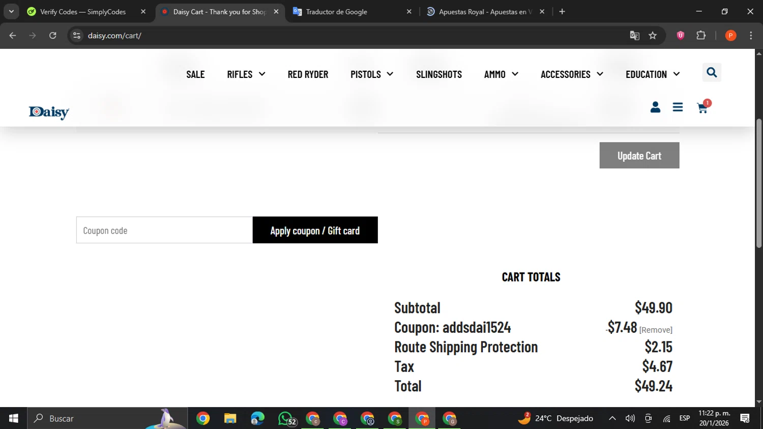Click the page vertical scrollbar thumb
Screen dimensions: 763x429
point(759,183)
